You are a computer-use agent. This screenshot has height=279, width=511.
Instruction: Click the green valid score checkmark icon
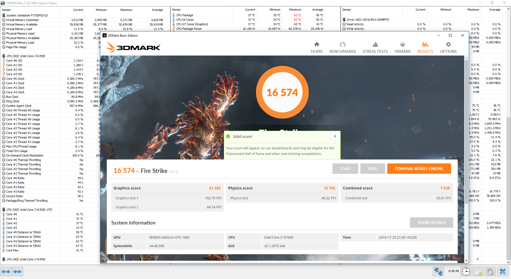click(228, 136)
